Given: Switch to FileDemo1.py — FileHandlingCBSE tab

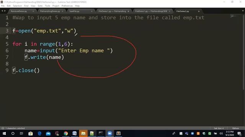Looking at the screenshot, I should tap(151, 11).
